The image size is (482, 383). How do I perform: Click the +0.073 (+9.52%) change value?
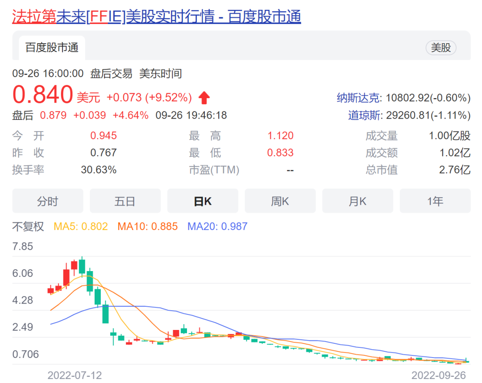pos(149,98)
